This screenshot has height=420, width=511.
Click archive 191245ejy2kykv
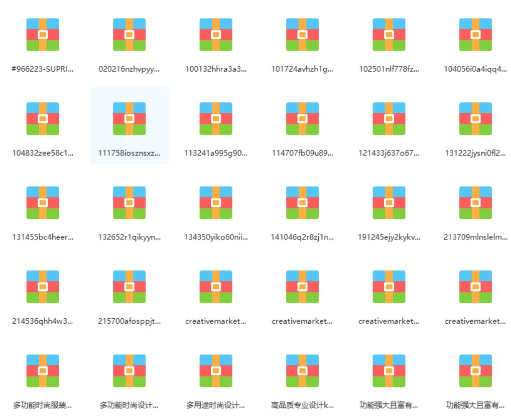(389, 203)
